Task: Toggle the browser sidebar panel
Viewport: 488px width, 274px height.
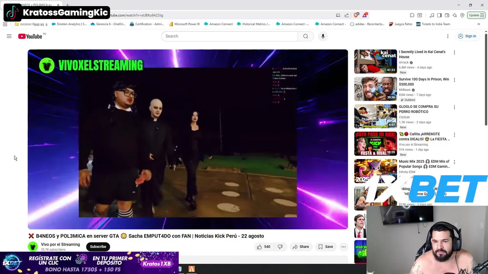Action: tap(439, 15)
